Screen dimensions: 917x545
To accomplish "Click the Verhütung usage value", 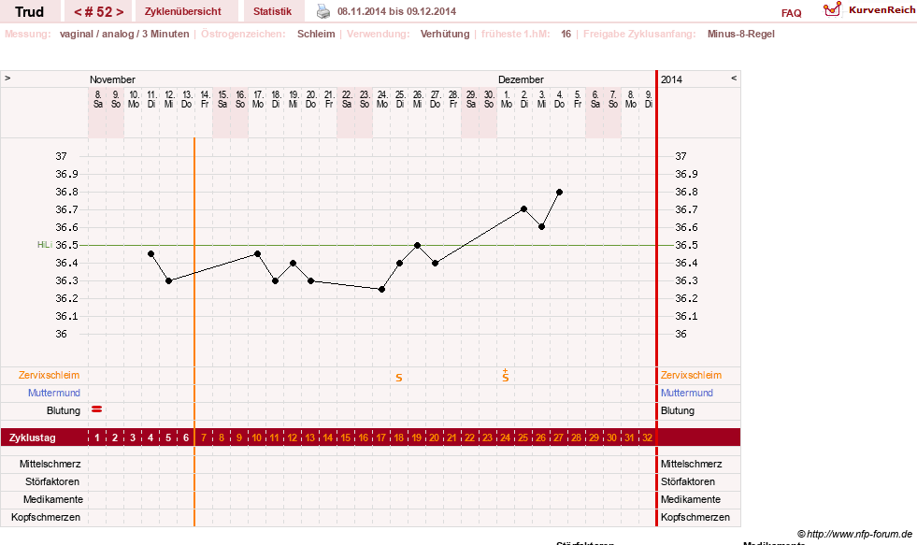I will tap(445, 34).
